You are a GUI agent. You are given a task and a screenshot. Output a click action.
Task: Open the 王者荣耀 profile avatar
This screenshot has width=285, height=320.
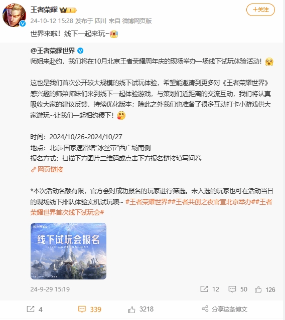15,15
